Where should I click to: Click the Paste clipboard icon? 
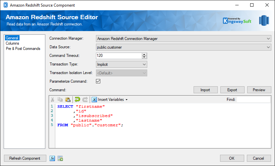pos(68,100)
